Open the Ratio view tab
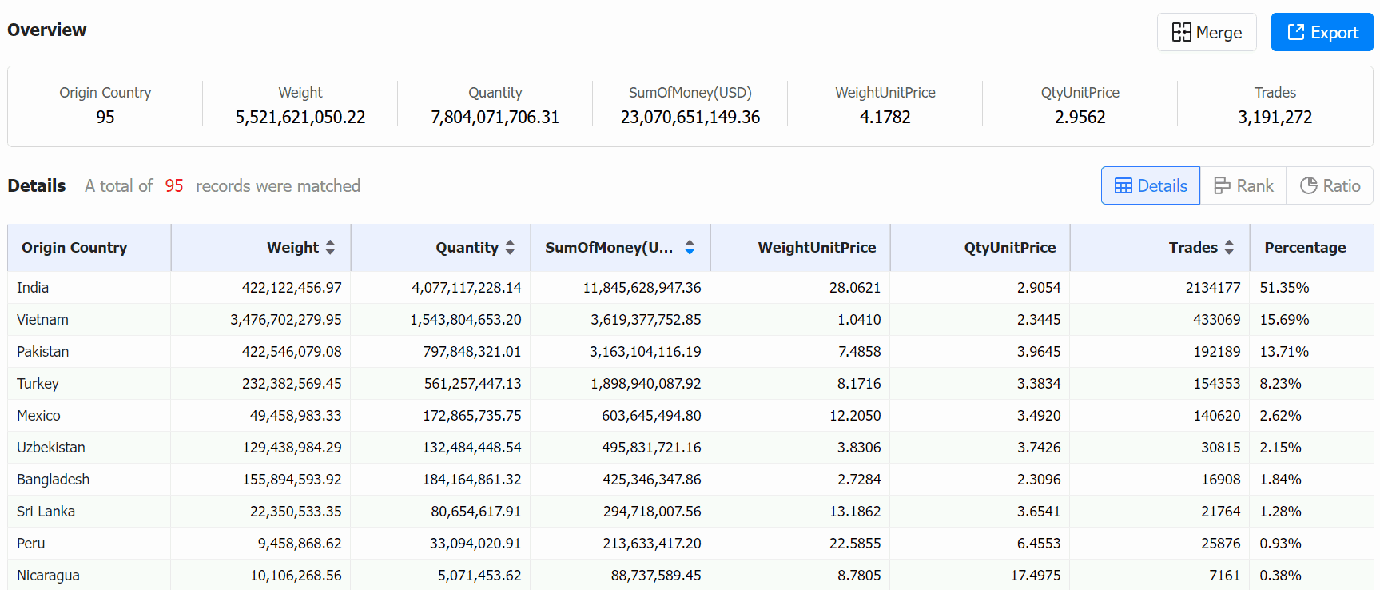The width and height of the screenshot is (1380, 590). point(1330,185)
